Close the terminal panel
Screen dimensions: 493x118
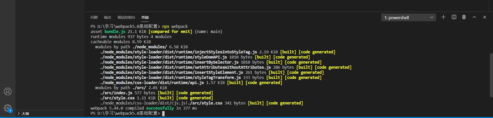click(x=485, y=17)
